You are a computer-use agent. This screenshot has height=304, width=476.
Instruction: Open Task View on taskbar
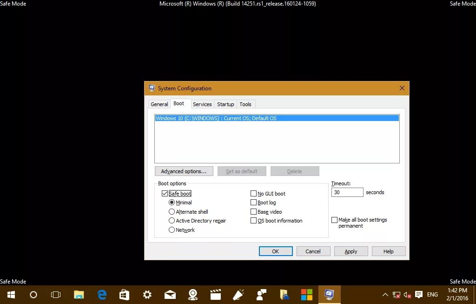pyautogui.click(x=56, y=295)
